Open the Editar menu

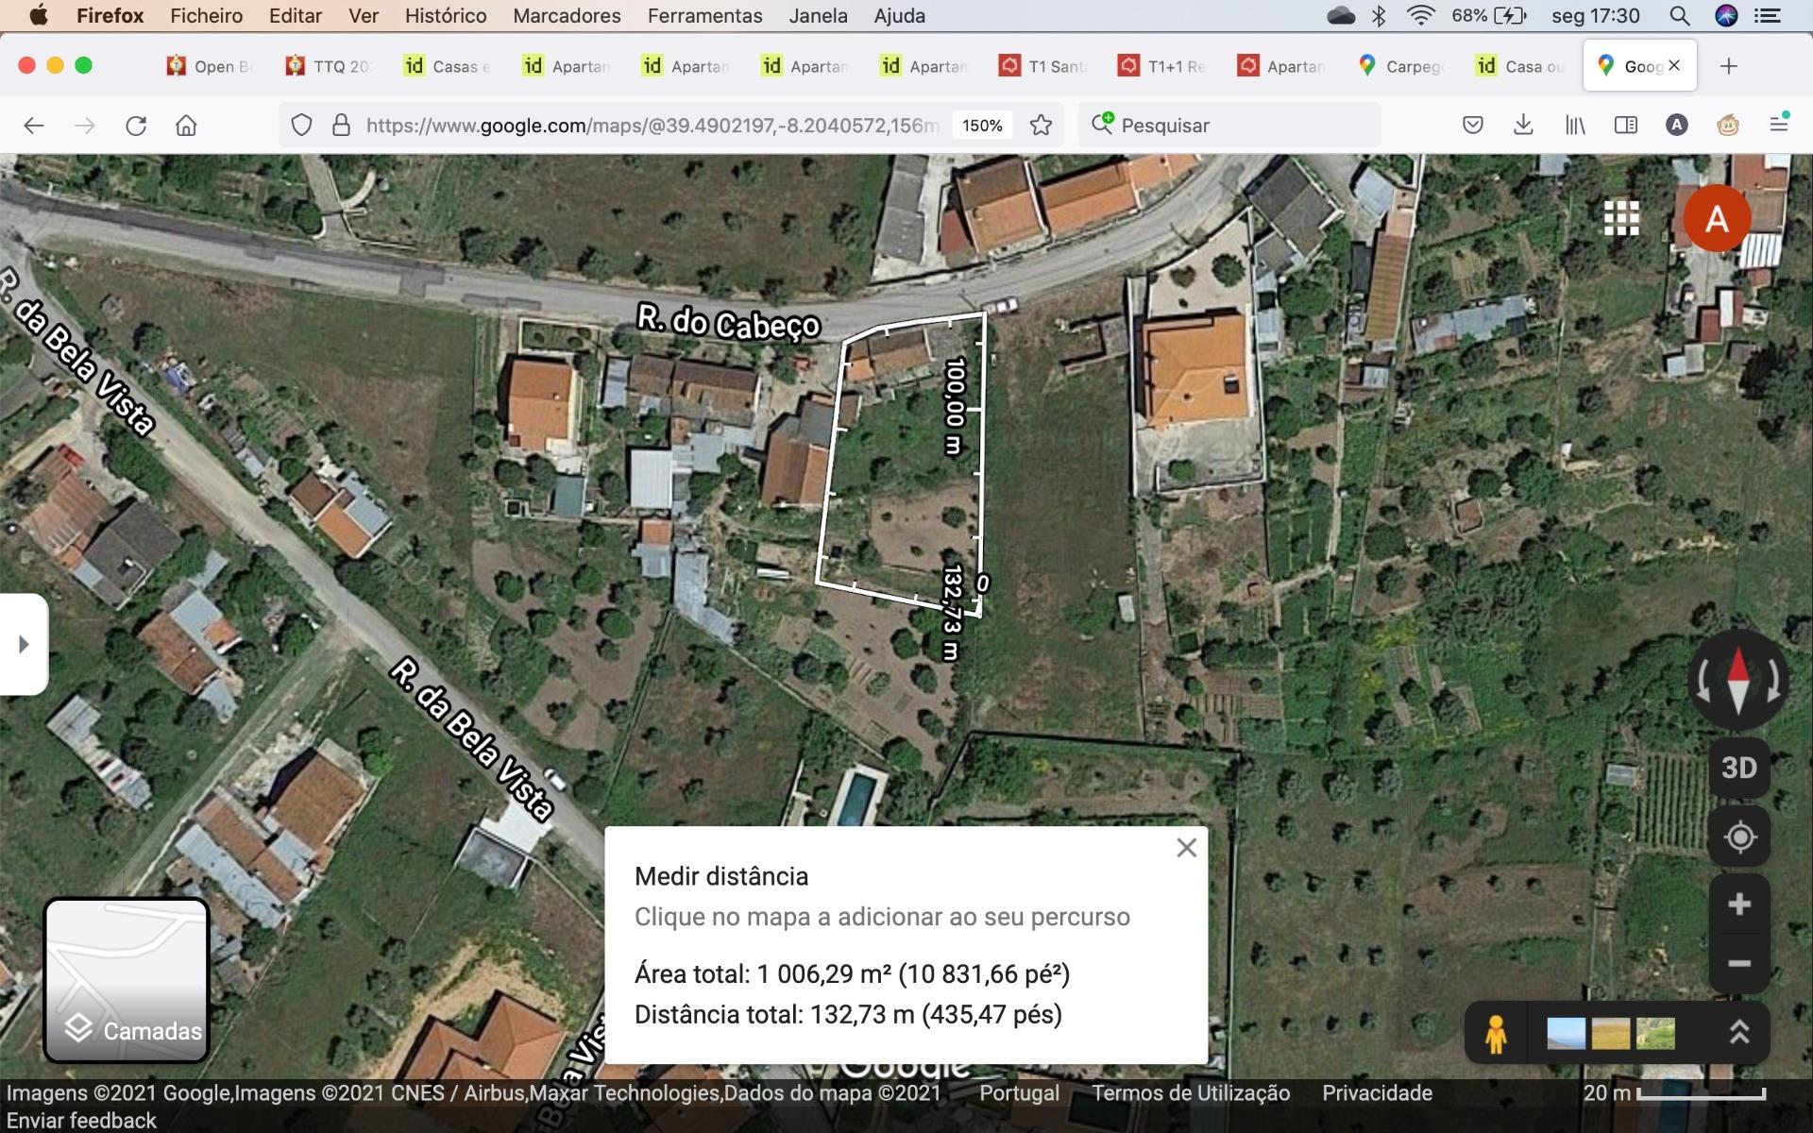(296, 16)
